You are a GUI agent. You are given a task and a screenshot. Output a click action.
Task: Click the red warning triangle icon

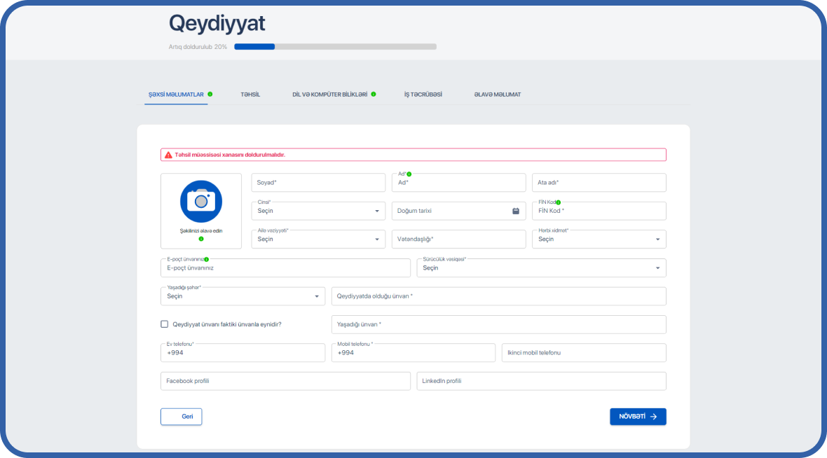(168, 155)
